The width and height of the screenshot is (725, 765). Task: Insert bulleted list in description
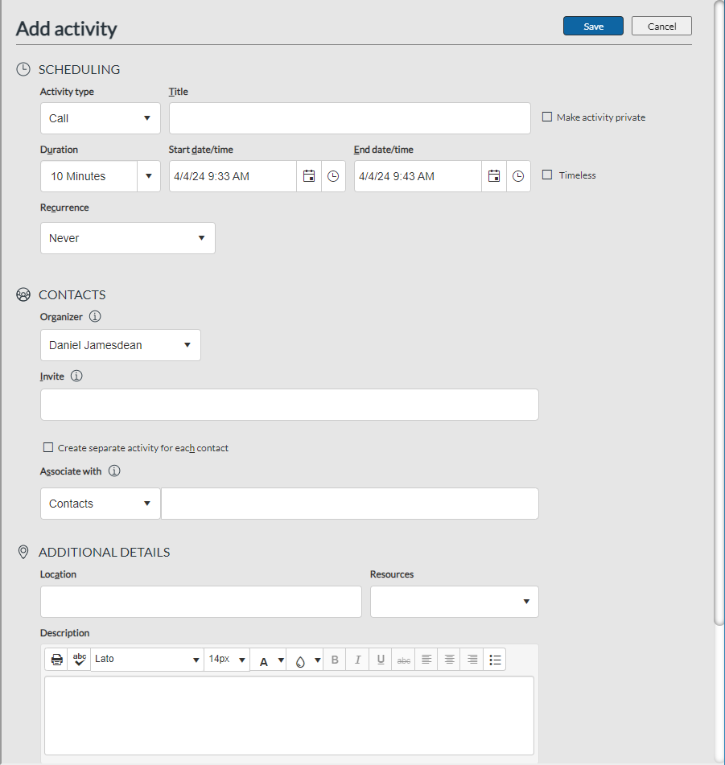coord(495,660)
